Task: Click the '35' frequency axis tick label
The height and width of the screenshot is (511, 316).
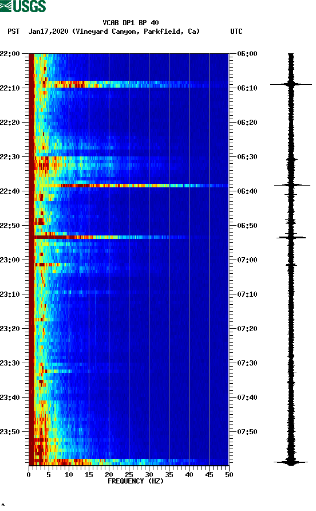Action: (169, 475)
